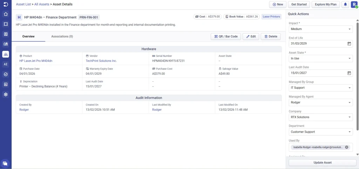The width and height of the screenshot is (359, 169).
Task: Open the user profile avatar menu
Action: click(354, 5)
